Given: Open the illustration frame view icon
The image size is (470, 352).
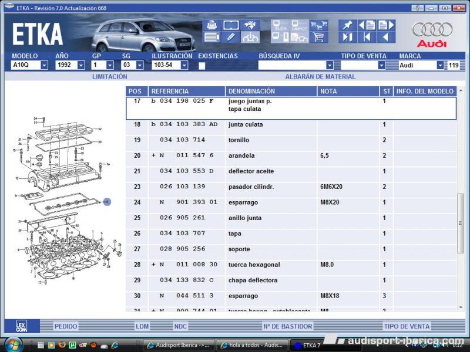Looking at the screenshot, I should pyautogui.click(x=231, y=25).
